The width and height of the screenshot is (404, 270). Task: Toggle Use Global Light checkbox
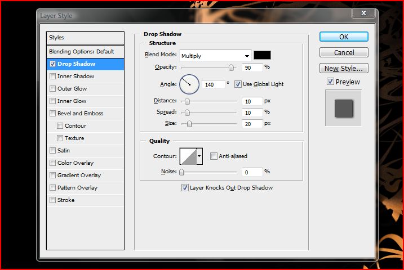click(238, 84)
